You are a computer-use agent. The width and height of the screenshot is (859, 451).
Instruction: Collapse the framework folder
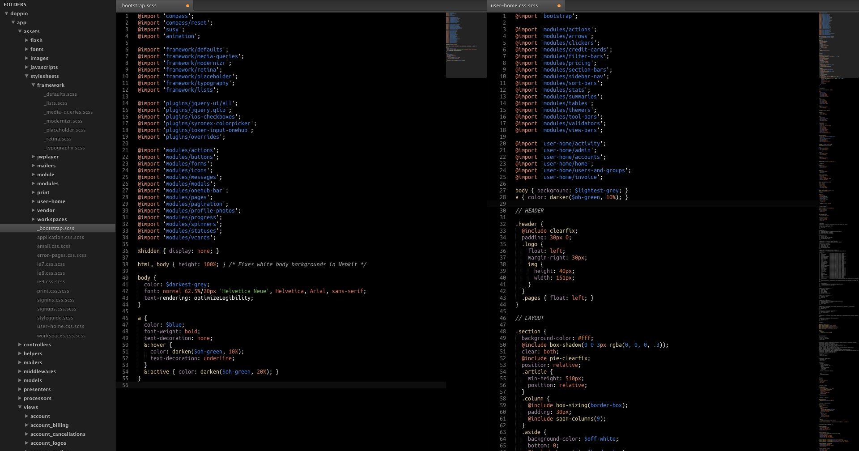(34, 85)
